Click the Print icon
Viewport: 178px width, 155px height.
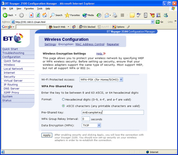[115, 15]
